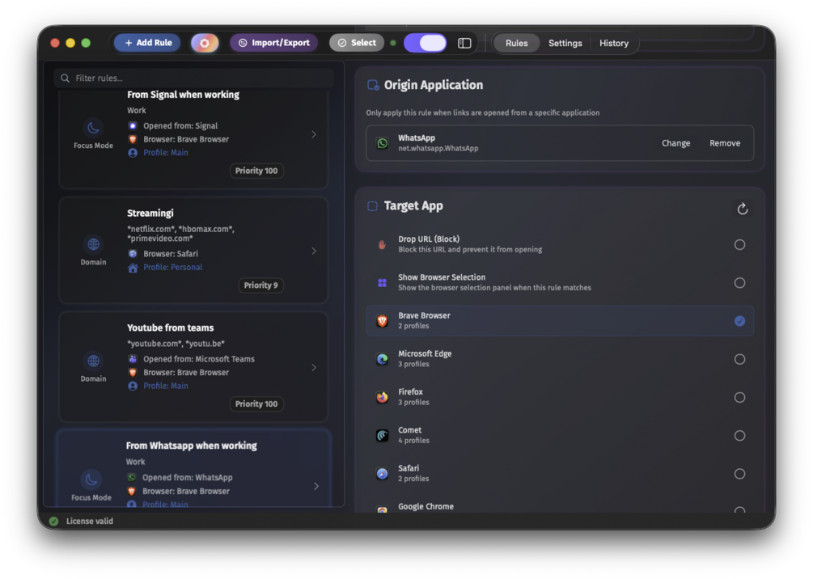This screenshot has height=579, width=813.
Task: Click the Target App header icon
Action: (x=372, y=206)
